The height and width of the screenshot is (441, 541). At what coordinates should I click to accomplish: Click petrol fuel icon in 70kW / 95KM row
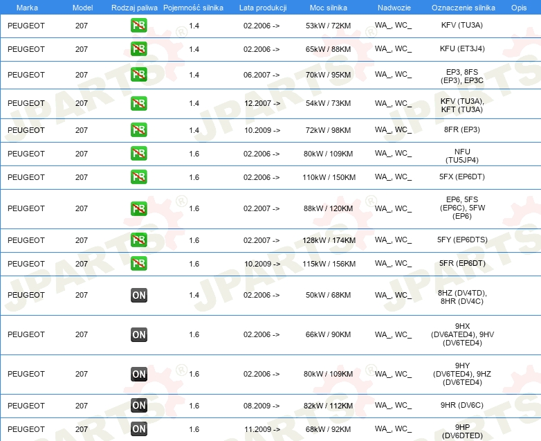tap(138, 74)
